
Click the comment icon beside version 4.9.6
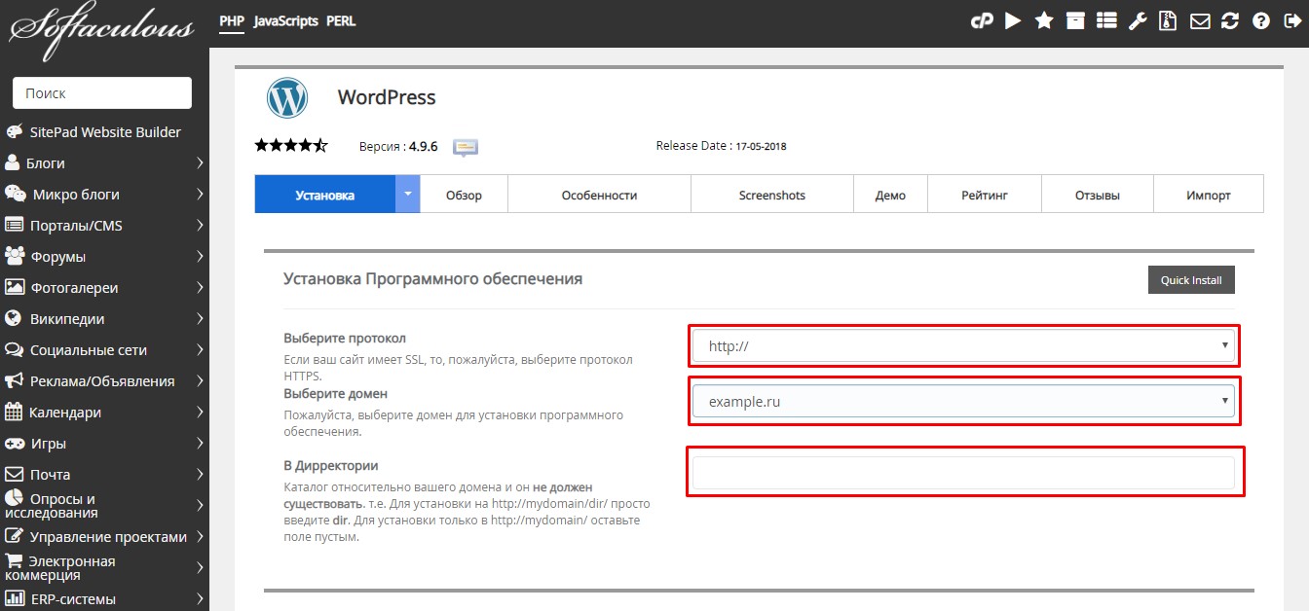tap(466, 147)
